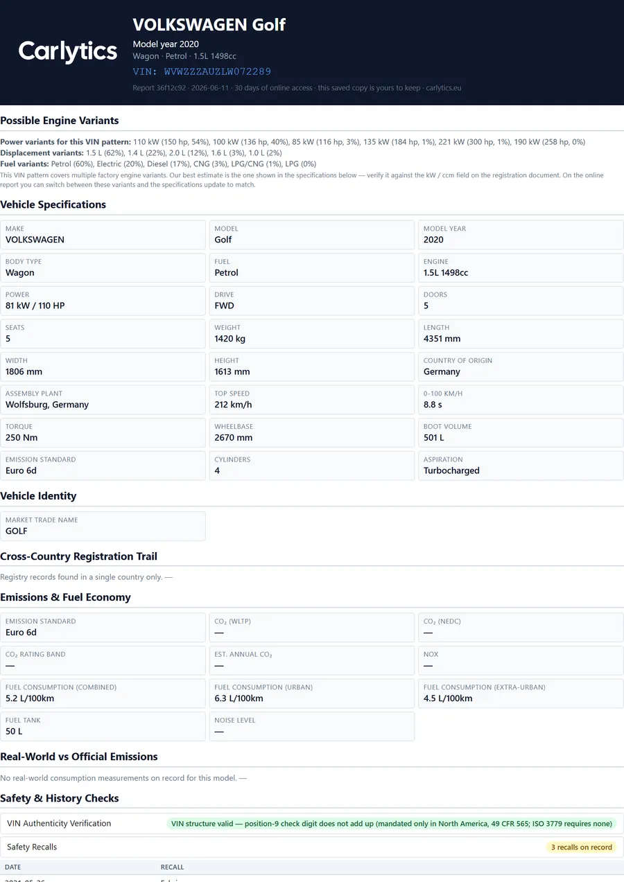The width and height of the screenshot is (624, 882).
Task: Click the Fuel variants line
Action: tap(158, 164)
